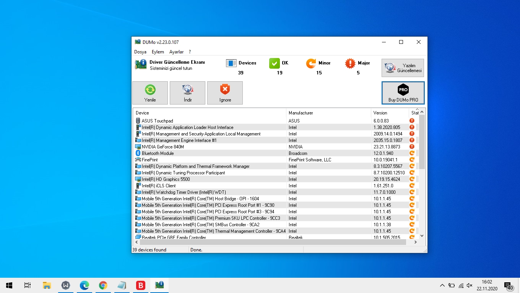Click the vertical scrollbar down arrow
The image size is (520, 293).
point(422,236)
